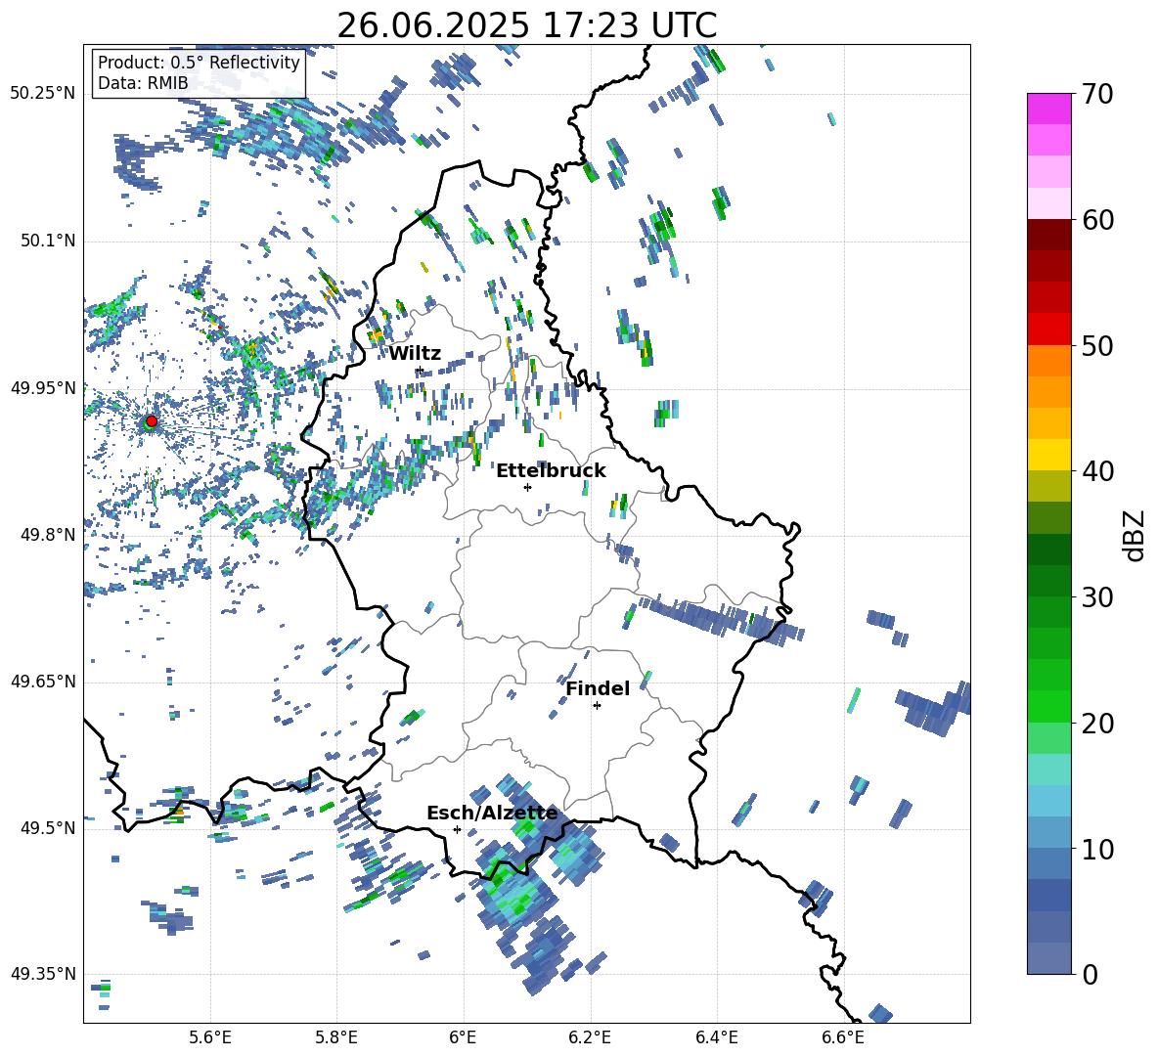Click the 10 colorbar tick label
Viewport: 1158px width, 1057px height.
click(1097, 849)
